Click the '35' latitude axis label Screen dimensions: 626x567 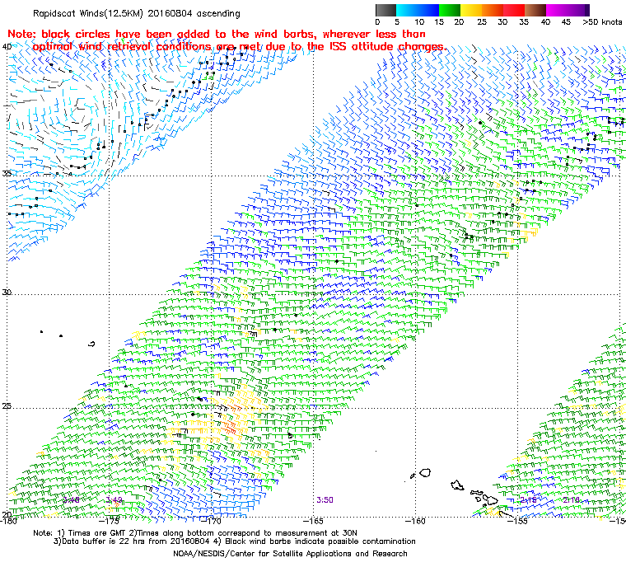(7, 173)
